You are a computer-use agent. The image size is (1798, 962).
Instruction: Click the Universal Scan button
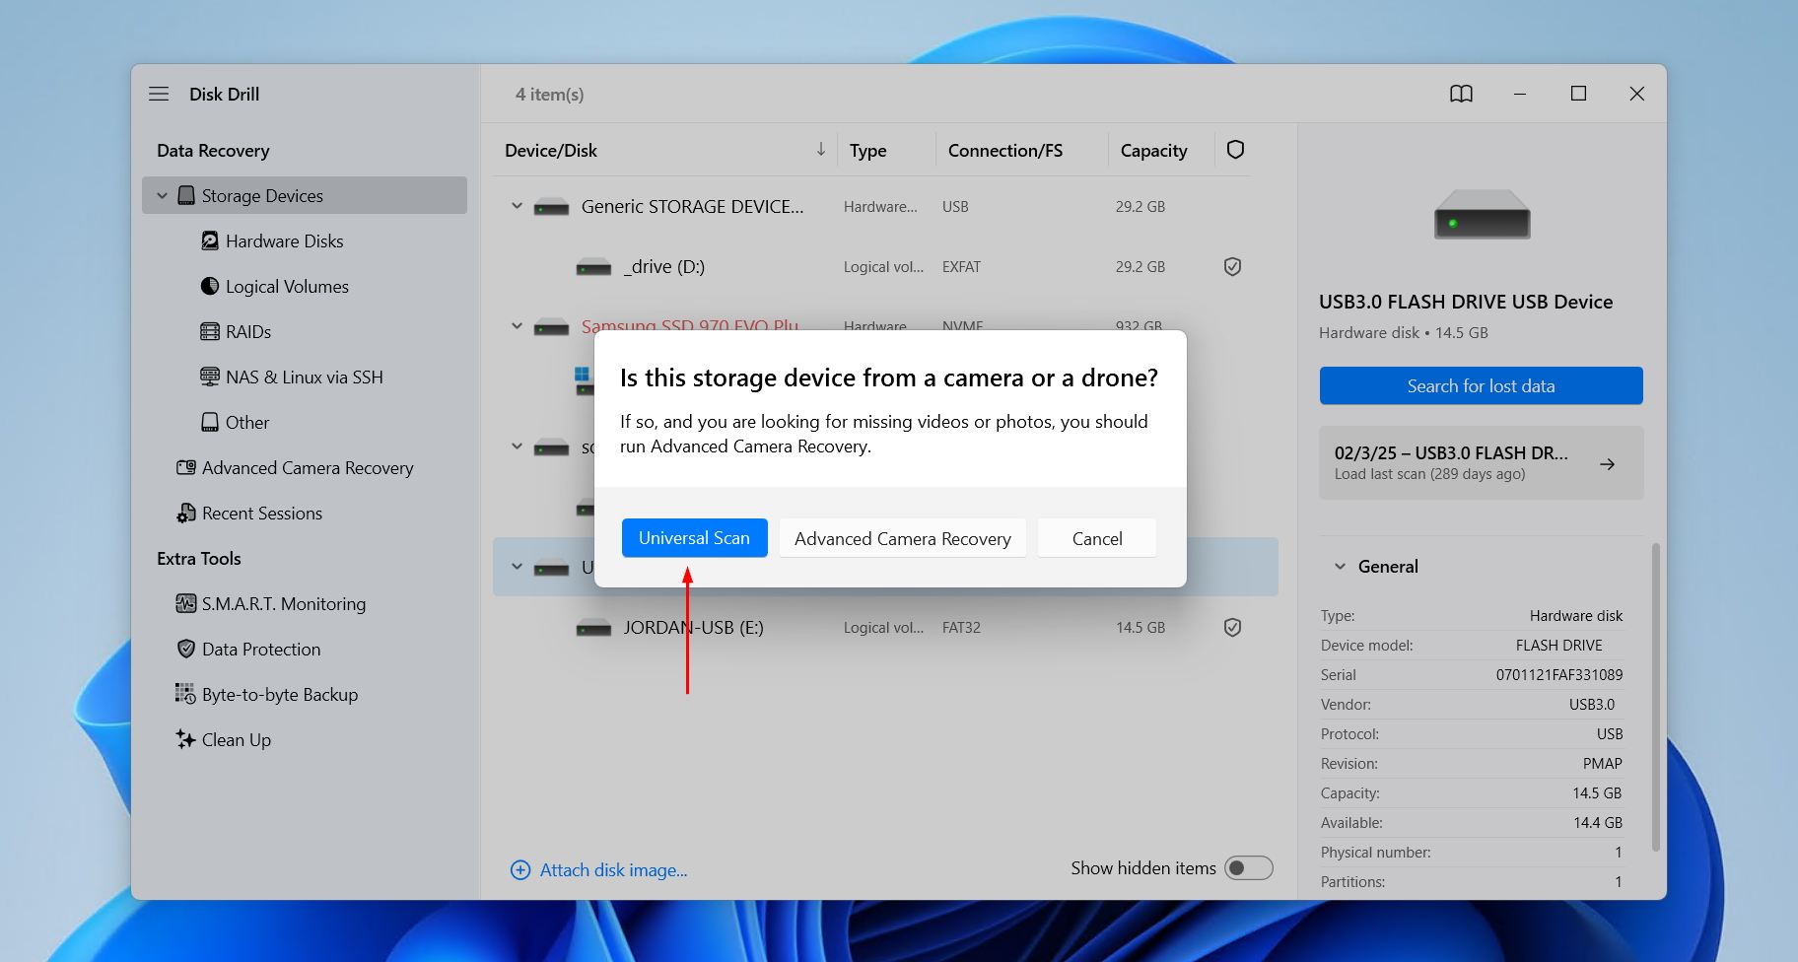pos(694,537)
